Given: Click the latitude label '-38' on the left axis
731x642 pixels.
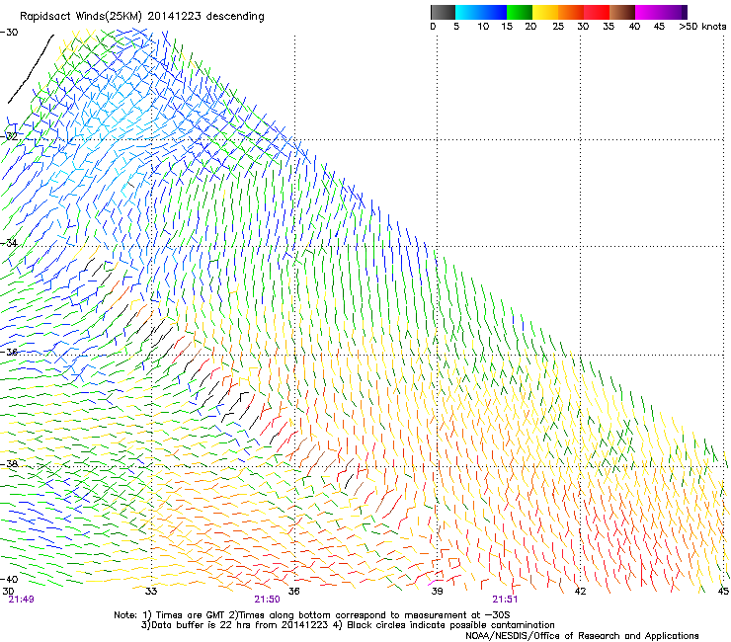Looking at the screenshot, I should [9, 463].
